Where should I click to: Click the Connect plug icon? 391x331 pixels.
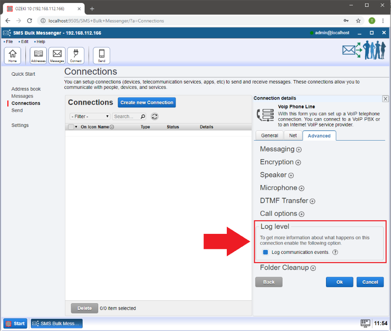click(76, 56)
